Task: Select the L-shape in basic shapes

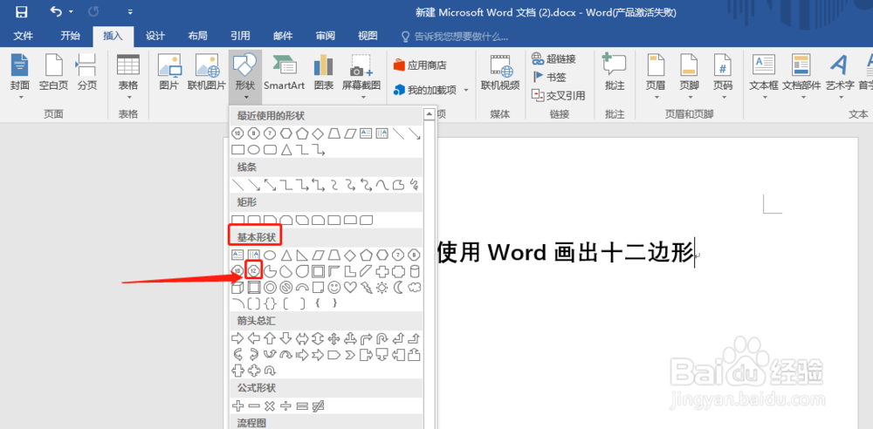Action: point(350,271)
